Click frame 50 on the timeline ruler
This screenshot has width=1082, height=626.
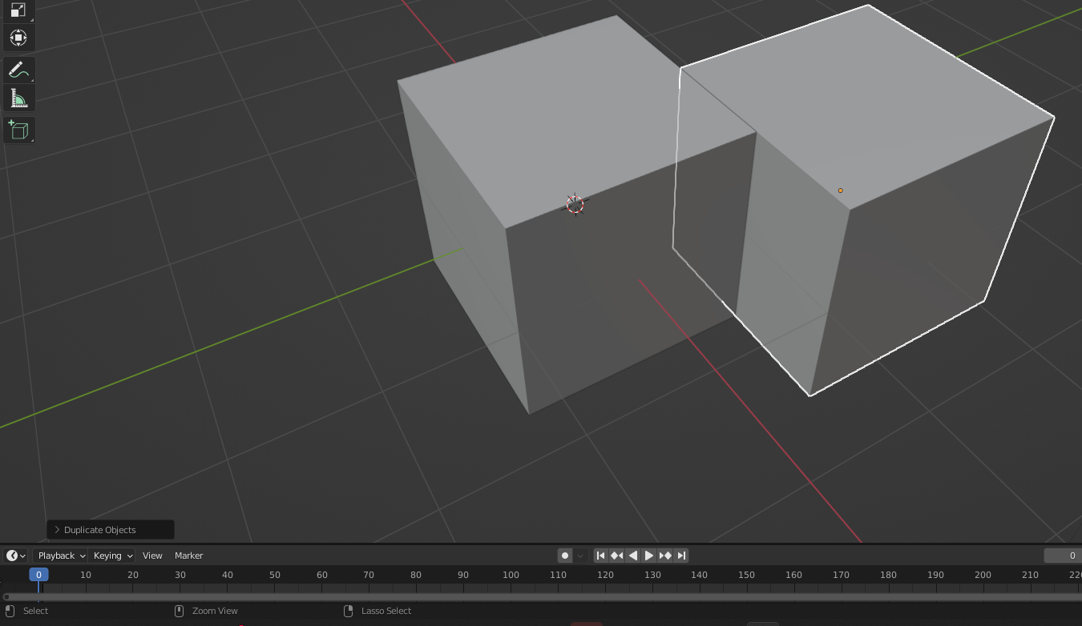click(275, 575)
